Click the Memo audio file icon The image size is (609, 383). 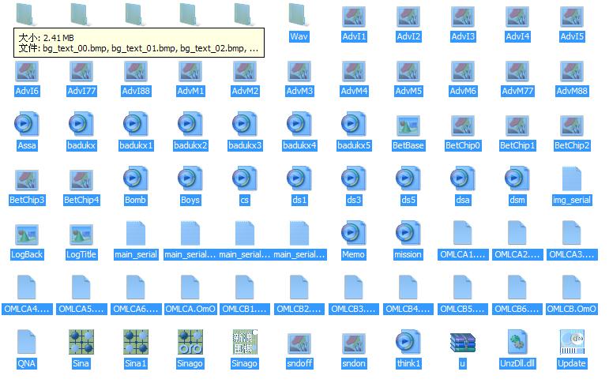[x=353, y=233]
